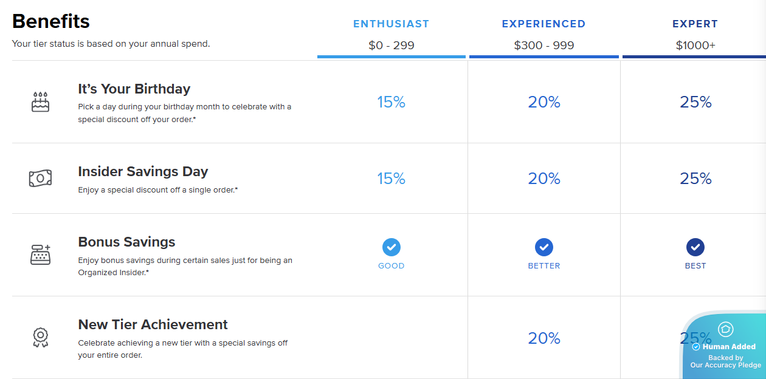Image resolution: width=766 pixels, height=379 pixels.
Task: Click the 15% Enthusiast birthday discount
Action: 391,102
